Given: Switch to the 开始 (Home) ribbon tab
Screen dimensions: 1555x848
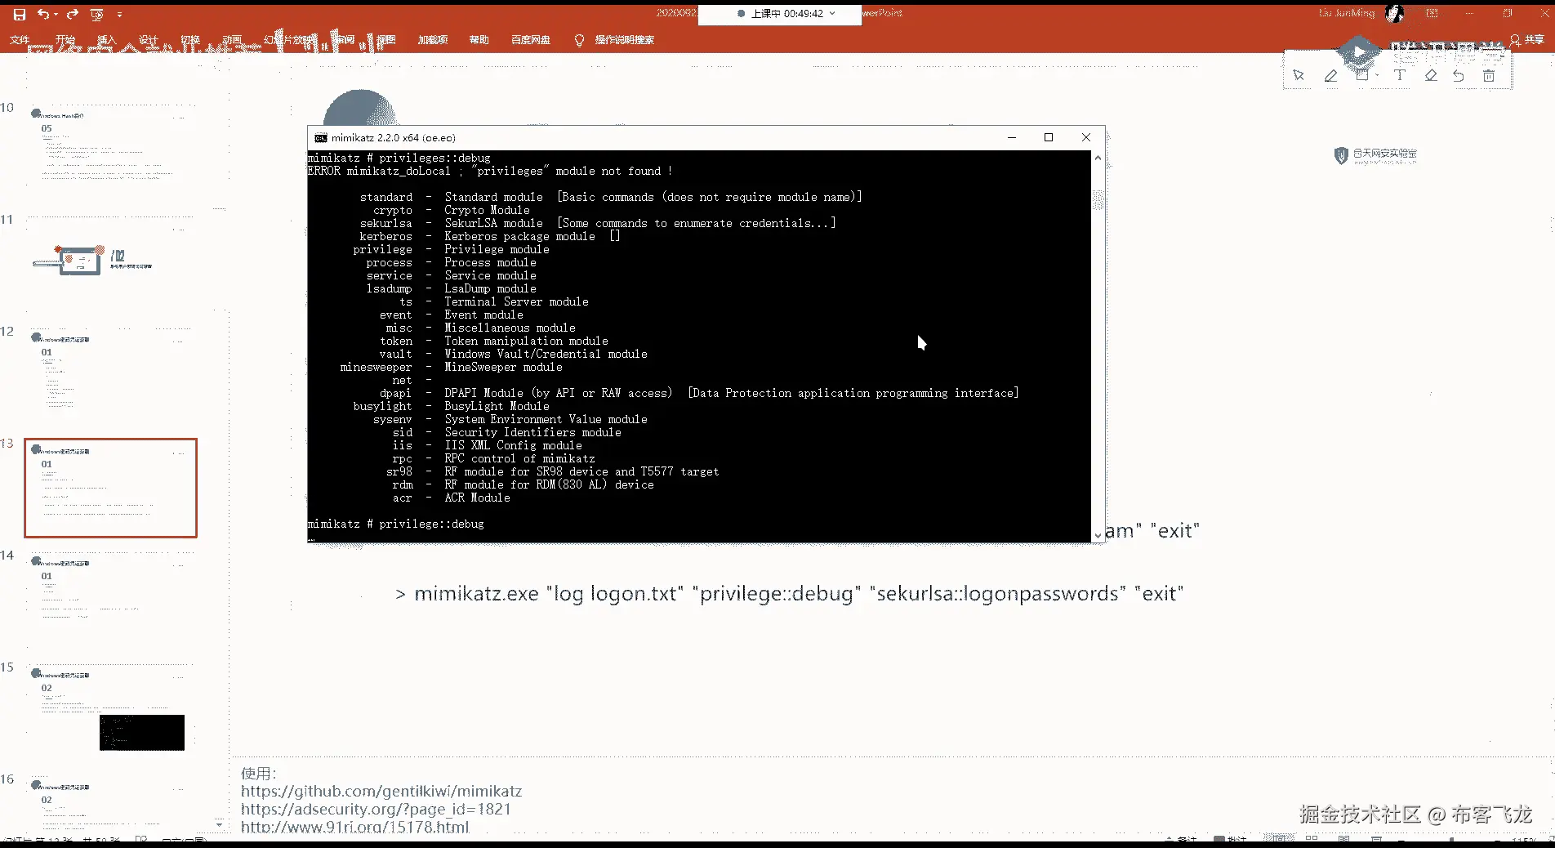Looking at the screenshot, I should [65, 40].
